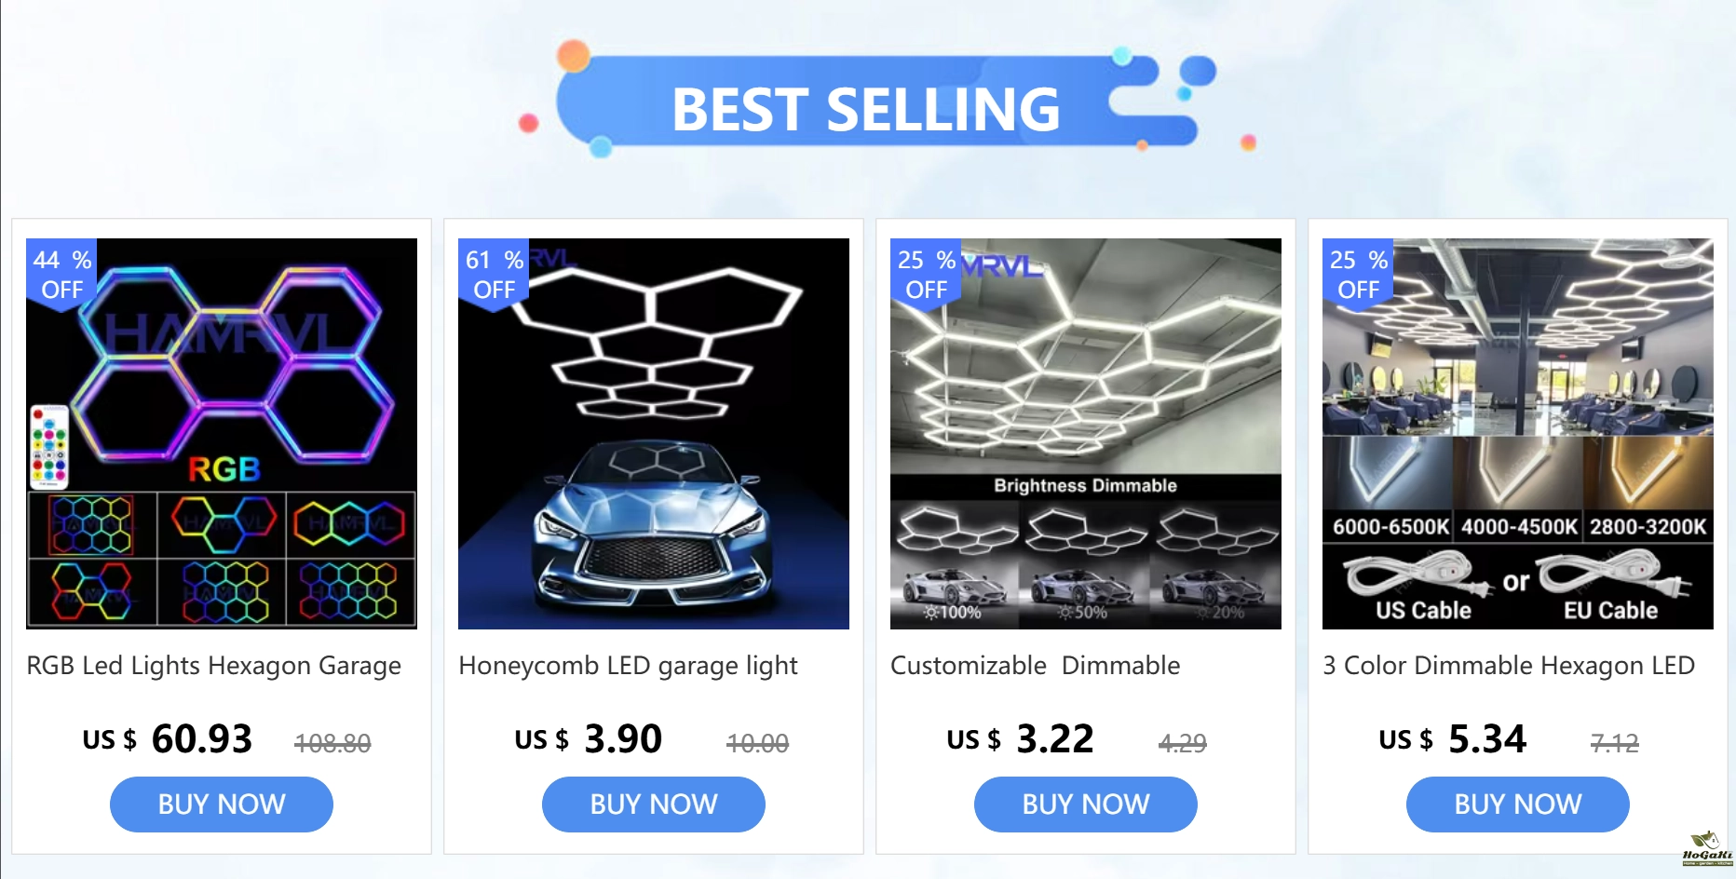This screenshot has width=1736, height=879.
Task: Click the 44% OFF discount badge
Action: pyautogui.click(x=61, y=274)
